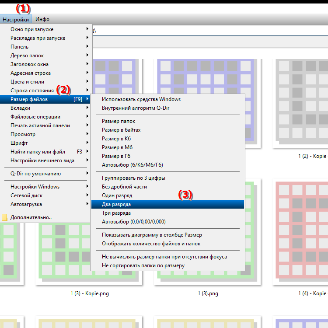Open Печать активной панели submenu

click(45, 126)
